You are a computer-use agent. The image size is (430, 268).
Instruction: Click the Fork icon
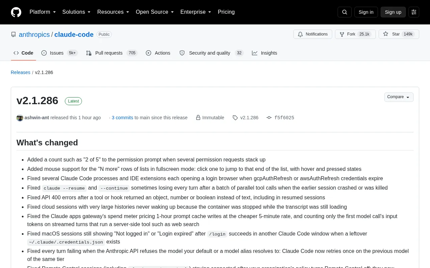(x=342, y=34)
